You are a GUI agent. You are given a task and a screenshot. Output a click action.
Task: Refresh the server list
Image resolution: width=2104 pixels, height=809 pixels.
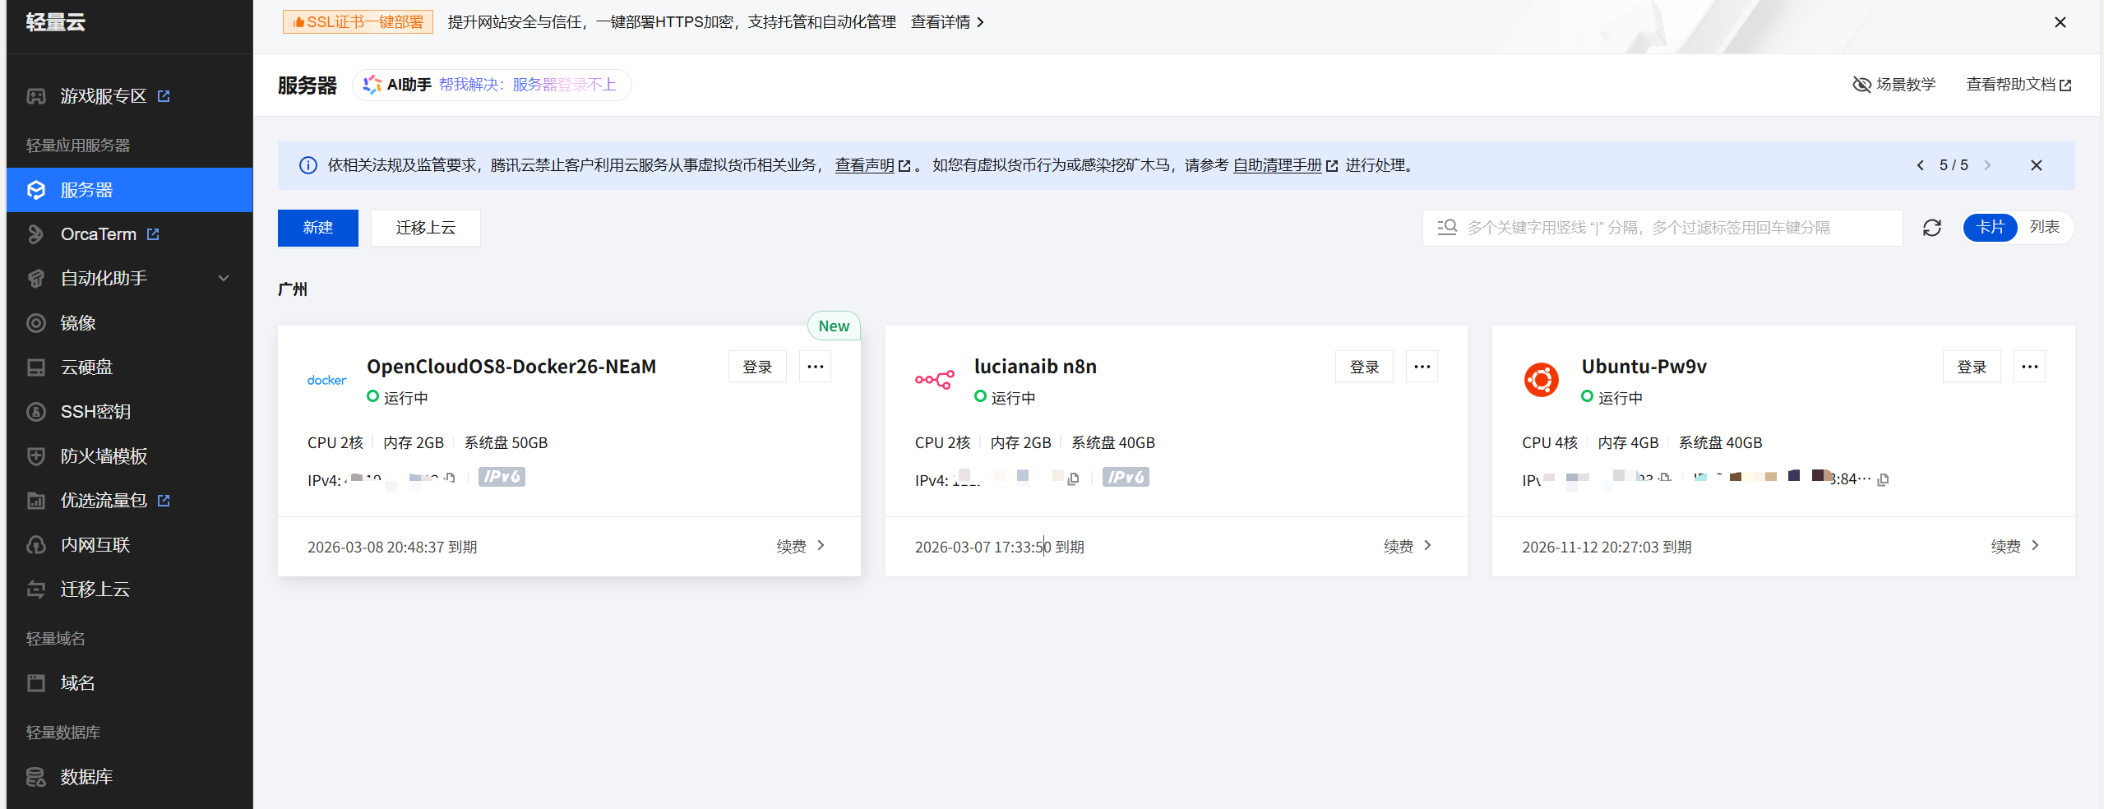[x=1931, y=228]
